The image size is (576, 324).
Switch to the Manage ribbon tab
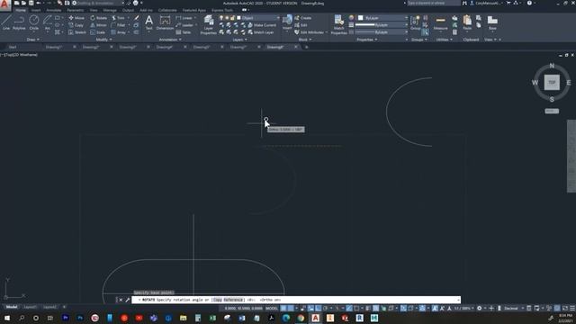click(110, 10)
